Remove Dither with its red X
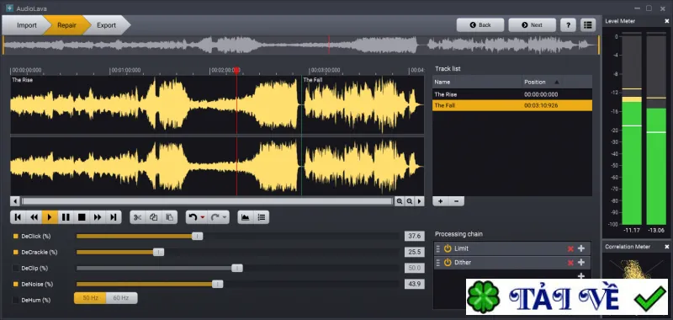This screenshot has width=673, height=320. 570,263
